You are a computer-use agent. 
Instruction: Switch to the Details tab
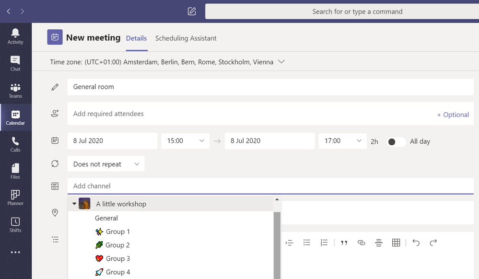136,38
